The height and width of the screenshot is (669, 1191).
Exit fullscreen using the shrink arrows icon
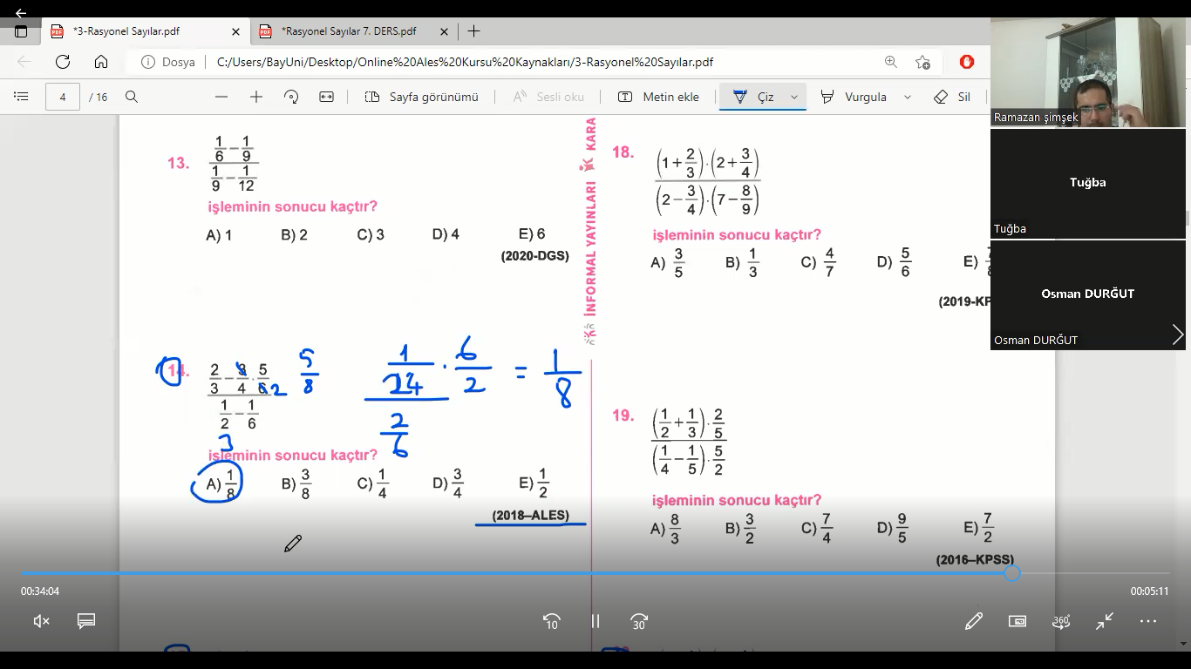1105,621
